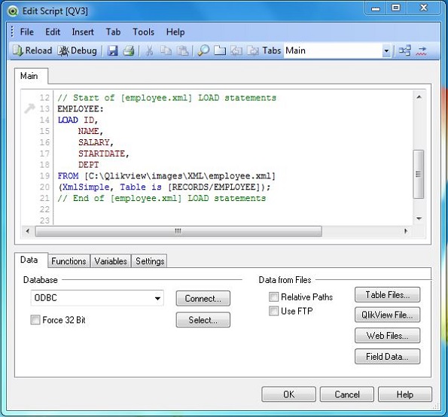Add a new tab with the blank tab icon
The image size is (448, 417).
pos(220,51)
